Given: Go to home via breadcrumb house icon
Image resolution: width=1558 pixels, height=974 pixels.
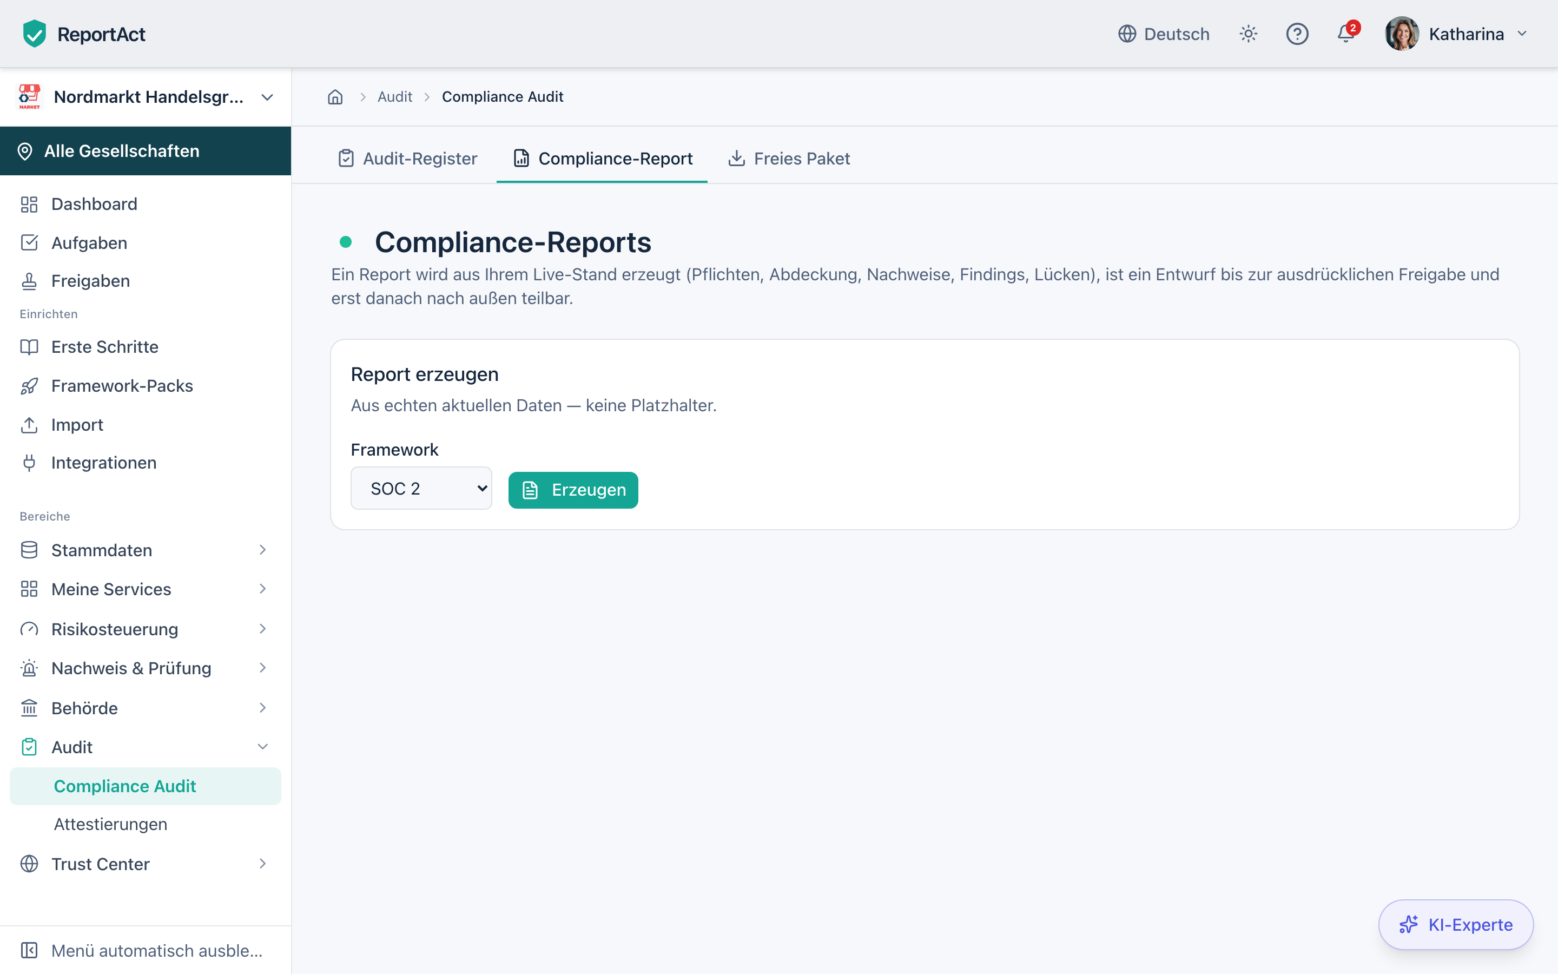Looking at the screenshot, I should [335, 97].
